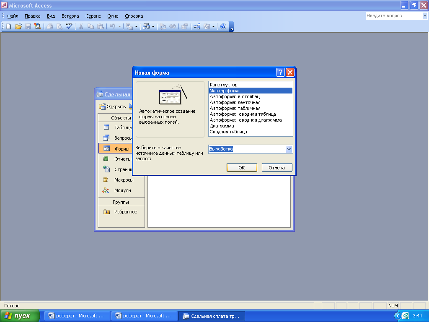
Task: Open the Office Links dropdown arrow
Action: coord(136,26)
